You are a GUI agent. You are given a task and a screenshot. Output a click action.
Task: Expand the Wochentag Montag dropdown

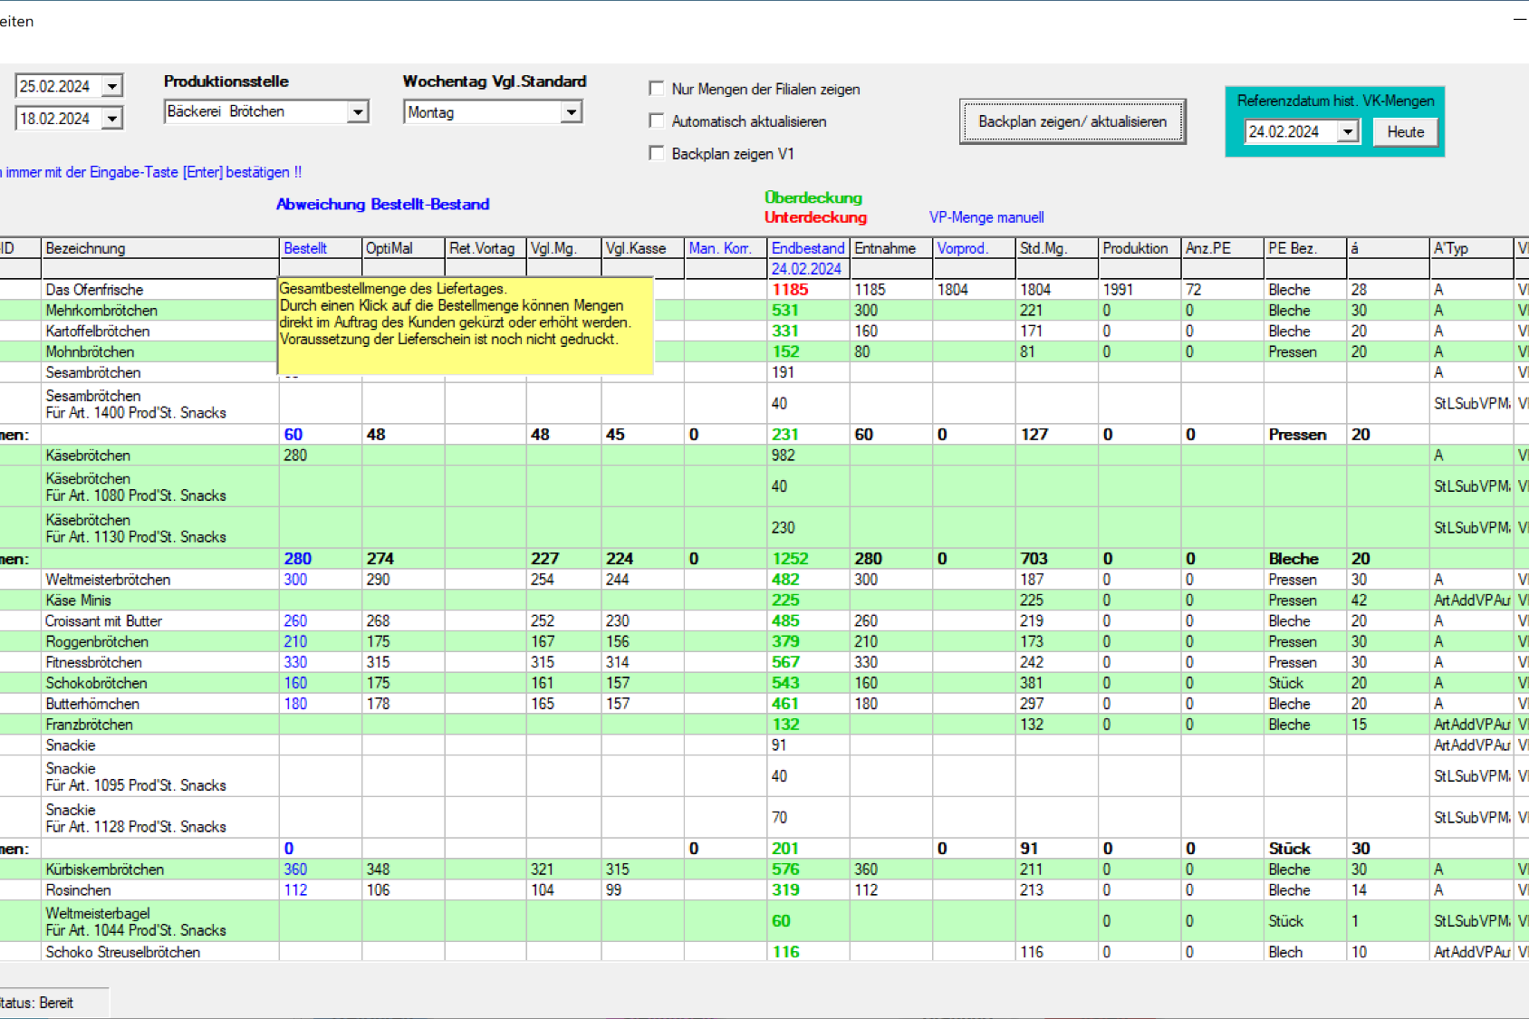pyautogui.click(x=571, y=112)
